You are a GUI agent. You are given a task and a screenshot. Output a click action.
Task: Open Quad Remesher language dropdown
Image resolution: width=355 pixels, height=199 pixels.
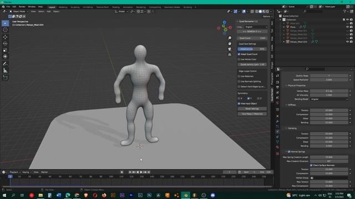pos(256,27)
